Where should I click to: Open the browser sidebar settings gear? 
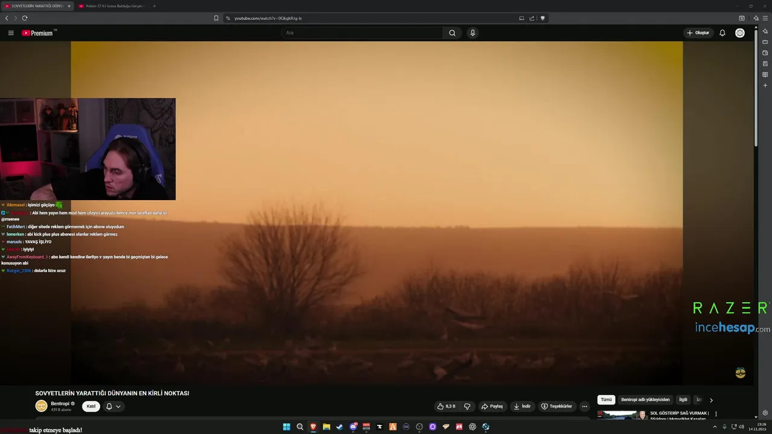[765, 413]
